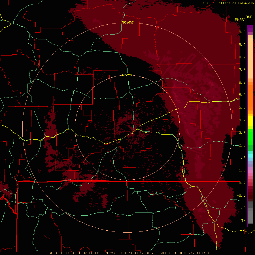255x255 pixels.
Task: Click the 6.6 value on color scale
Action: (242, 82)
